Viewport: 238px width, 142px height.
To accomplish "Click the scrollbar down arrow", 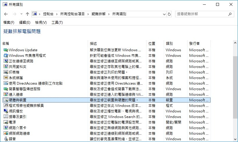I will [235, 139].
